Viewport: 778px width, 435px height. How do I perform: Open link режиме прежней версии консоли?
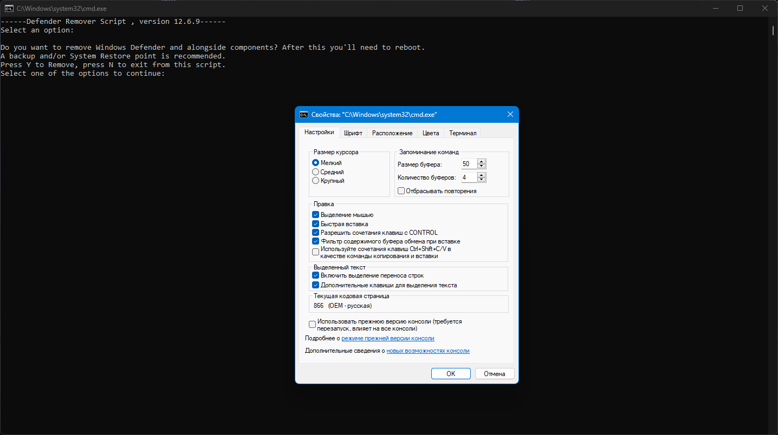[x=388, y=338]
